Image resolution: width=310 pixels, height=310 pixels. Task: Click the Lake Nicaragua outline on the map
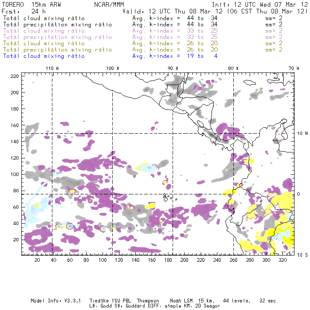coord(201,124)
